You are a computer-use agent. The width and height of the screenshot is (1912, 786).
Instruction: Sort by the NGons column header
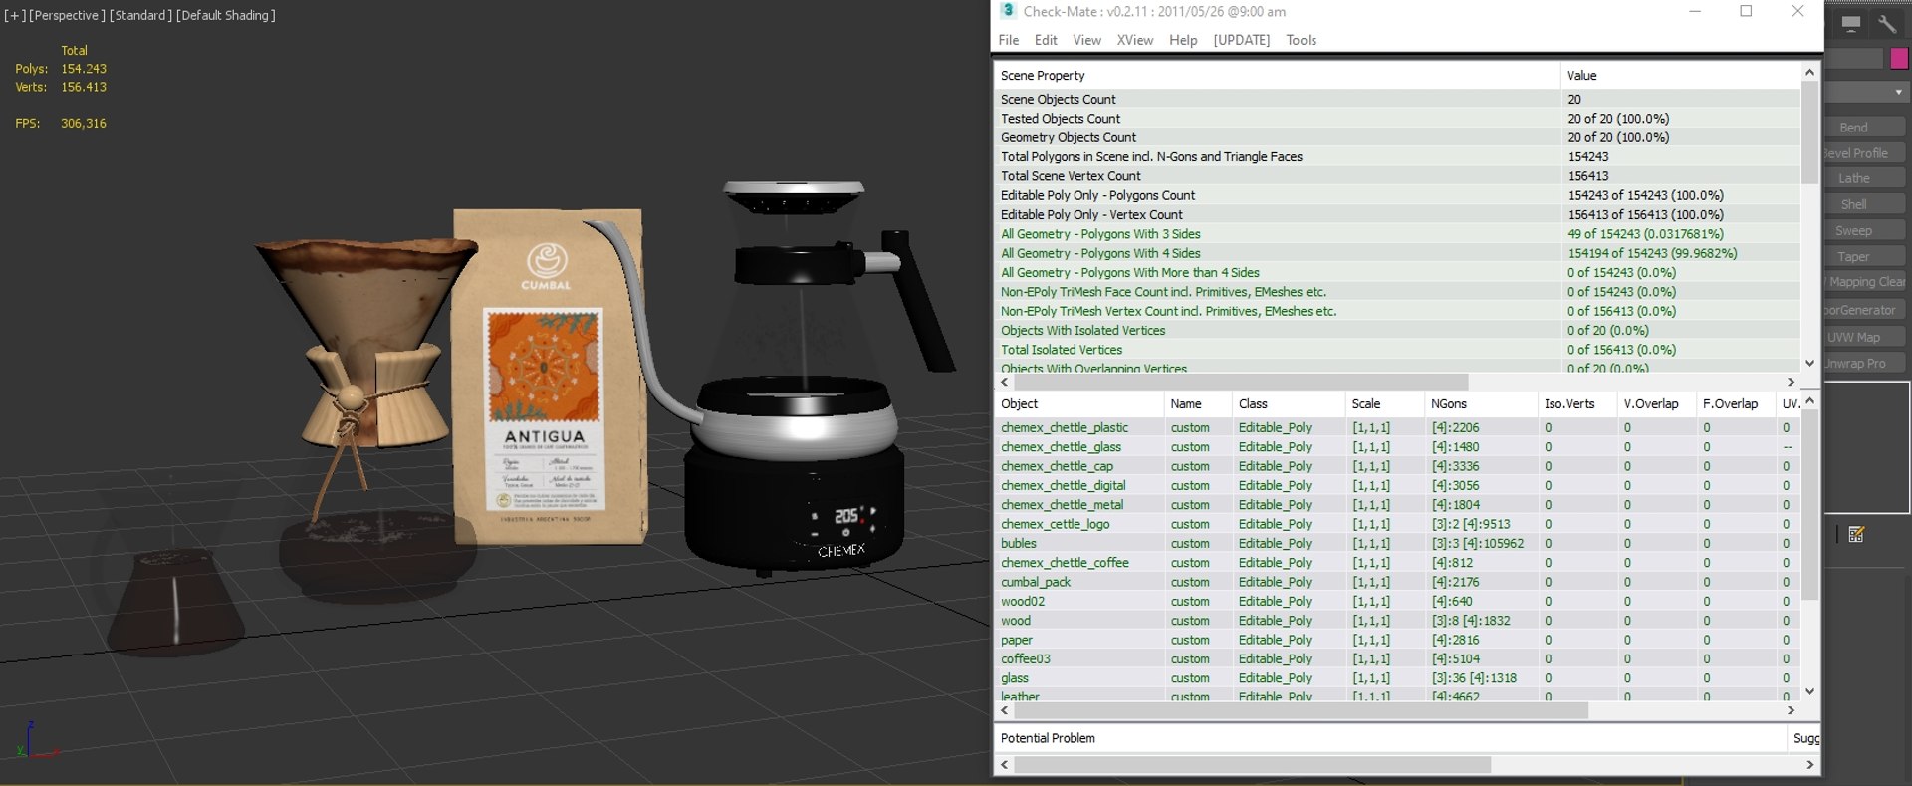pos(1480,404)
